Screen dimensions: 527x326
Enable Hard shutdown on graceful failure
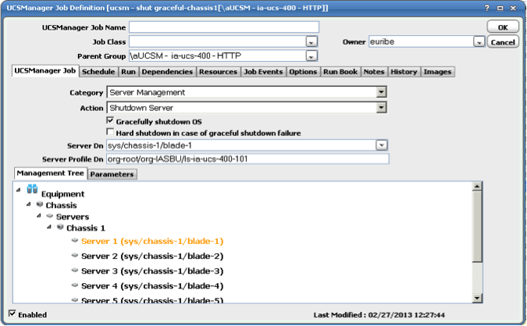click(x=110, y=133)
